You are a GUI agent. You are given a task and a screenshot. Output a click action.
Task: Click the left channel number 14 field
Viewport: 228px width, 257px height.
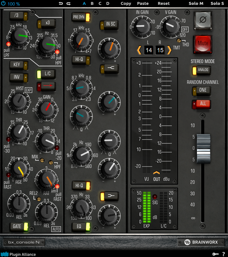click(149, 50)
